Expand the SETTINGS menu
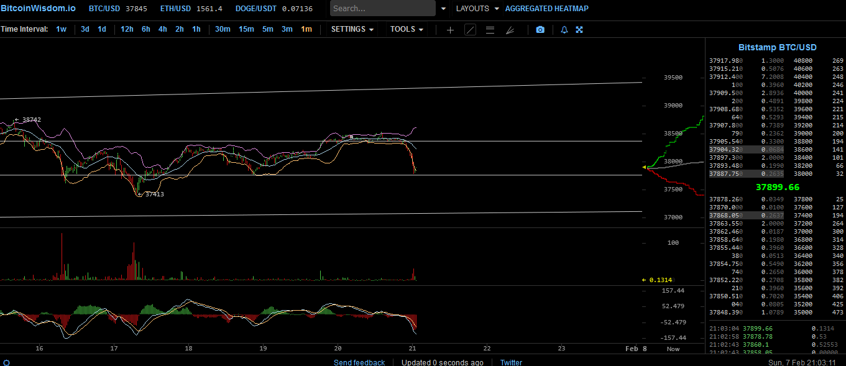Screen dimensions: 846x366 coord(352,29)
